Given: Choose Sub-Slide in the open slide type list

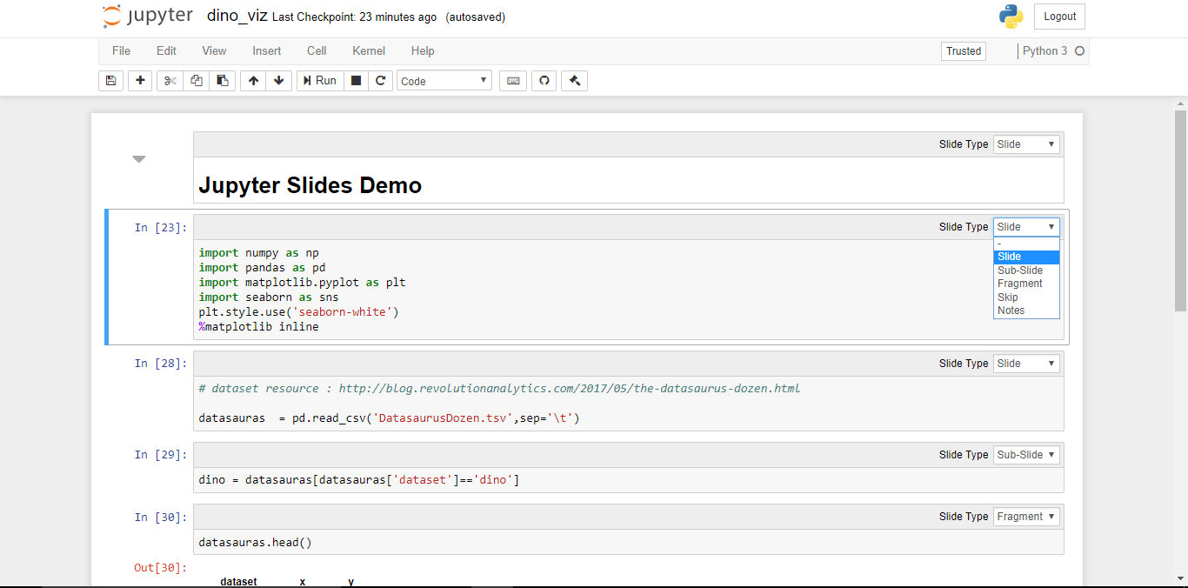Looking at the screenshot, I should [1026, 271].
